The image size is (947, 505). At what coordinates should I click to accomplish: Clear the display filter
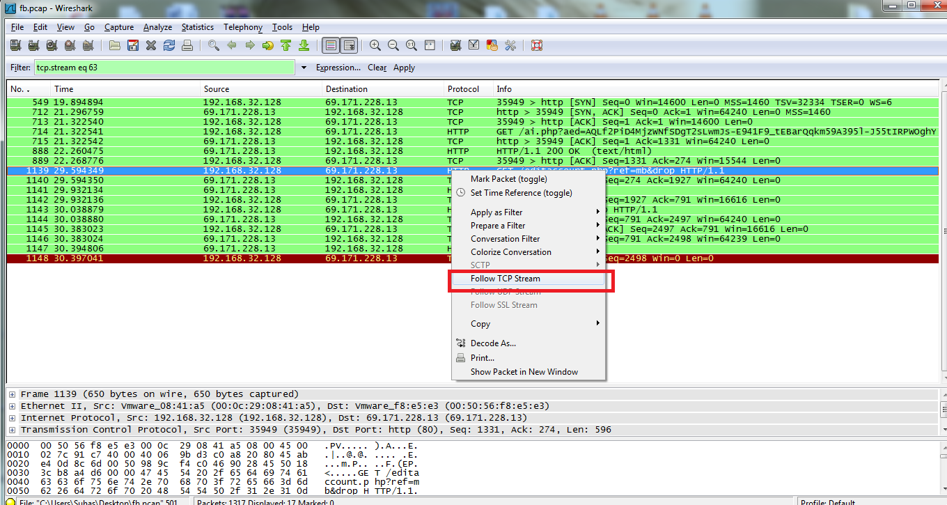377,68
